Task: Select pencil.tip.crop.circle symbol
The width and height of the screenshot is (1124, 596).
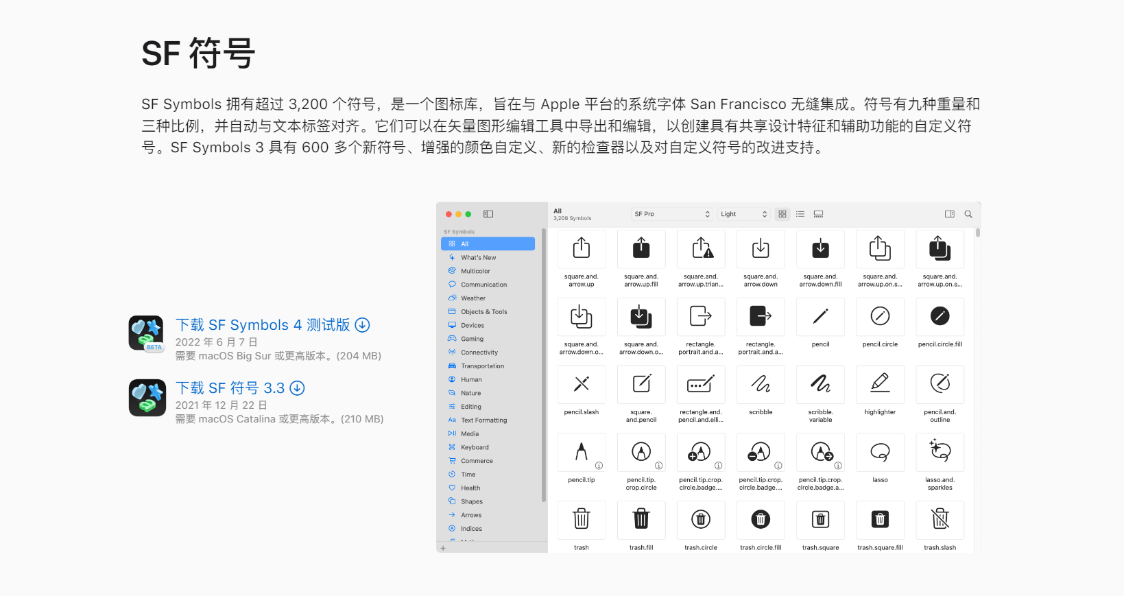Action: coord(641,452)
